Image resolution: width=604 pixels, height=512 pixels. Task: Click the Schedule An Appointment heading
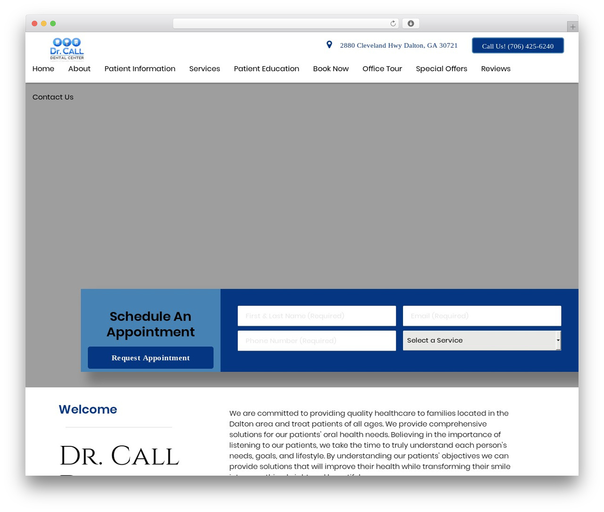[x=151, y=324]
